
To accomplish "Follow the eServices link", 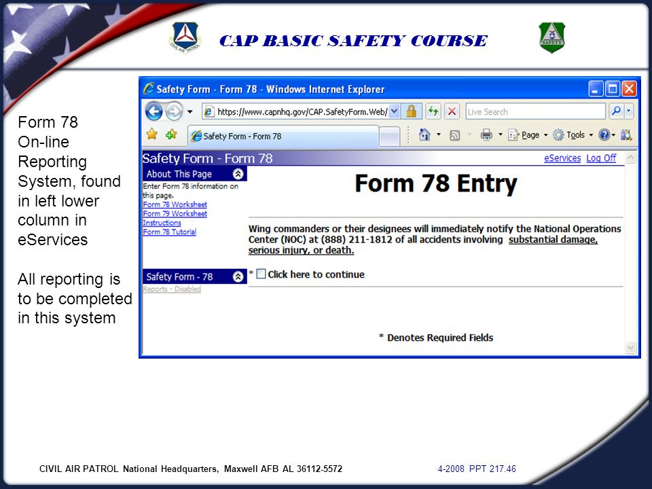I will (562, 158).
